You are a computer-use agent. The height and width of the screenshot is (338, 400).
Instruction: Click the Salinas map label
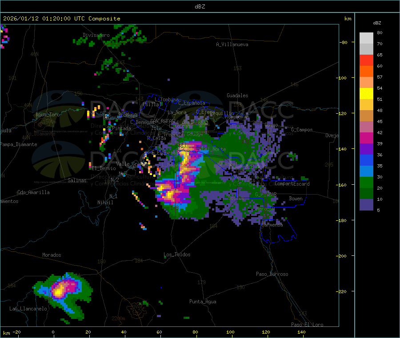click(77, 180)
